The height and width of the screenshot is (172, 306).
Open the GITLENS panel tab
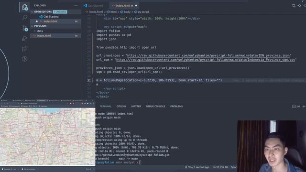[x=121, y=106]
